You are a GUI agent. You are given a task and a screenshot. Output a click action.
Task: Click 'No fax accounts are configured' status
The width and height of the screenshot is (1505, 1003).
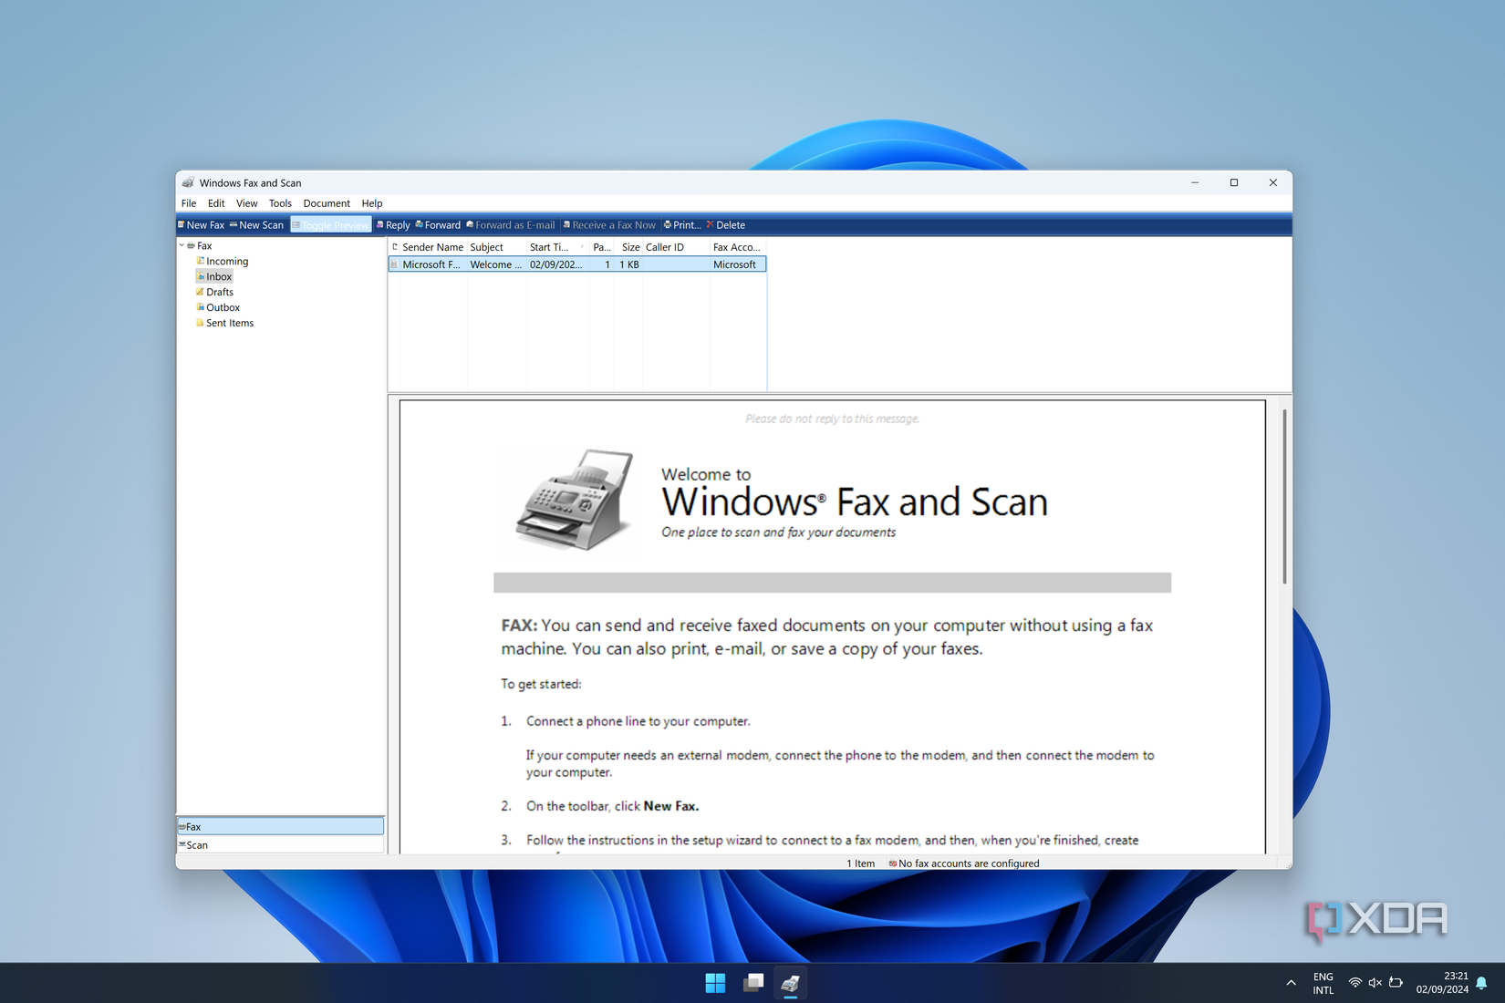[x=964, y=863]
